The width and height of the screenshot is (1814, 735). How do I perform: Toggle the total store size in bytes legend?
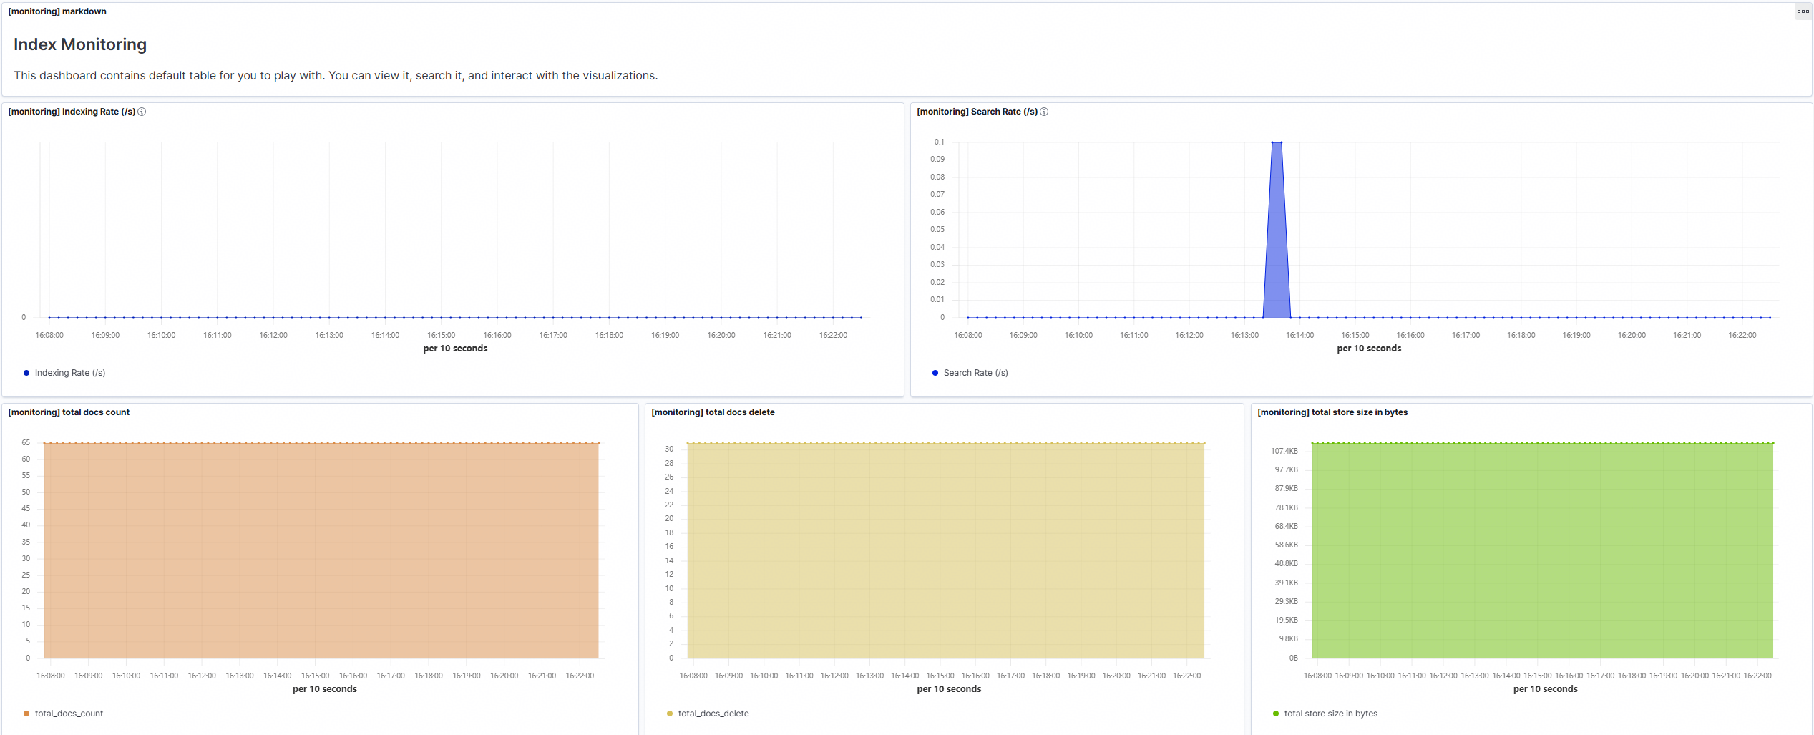(x=1330, y=714)
